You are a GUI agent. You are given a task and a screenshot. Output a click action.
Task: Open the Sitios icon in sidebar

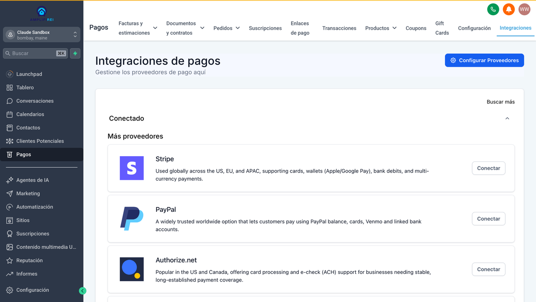(10, 220)
